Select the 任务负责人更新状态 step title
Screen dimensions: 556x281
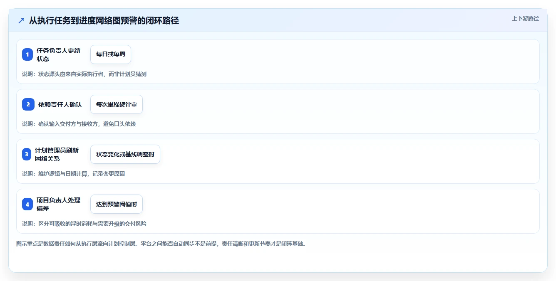59,54
